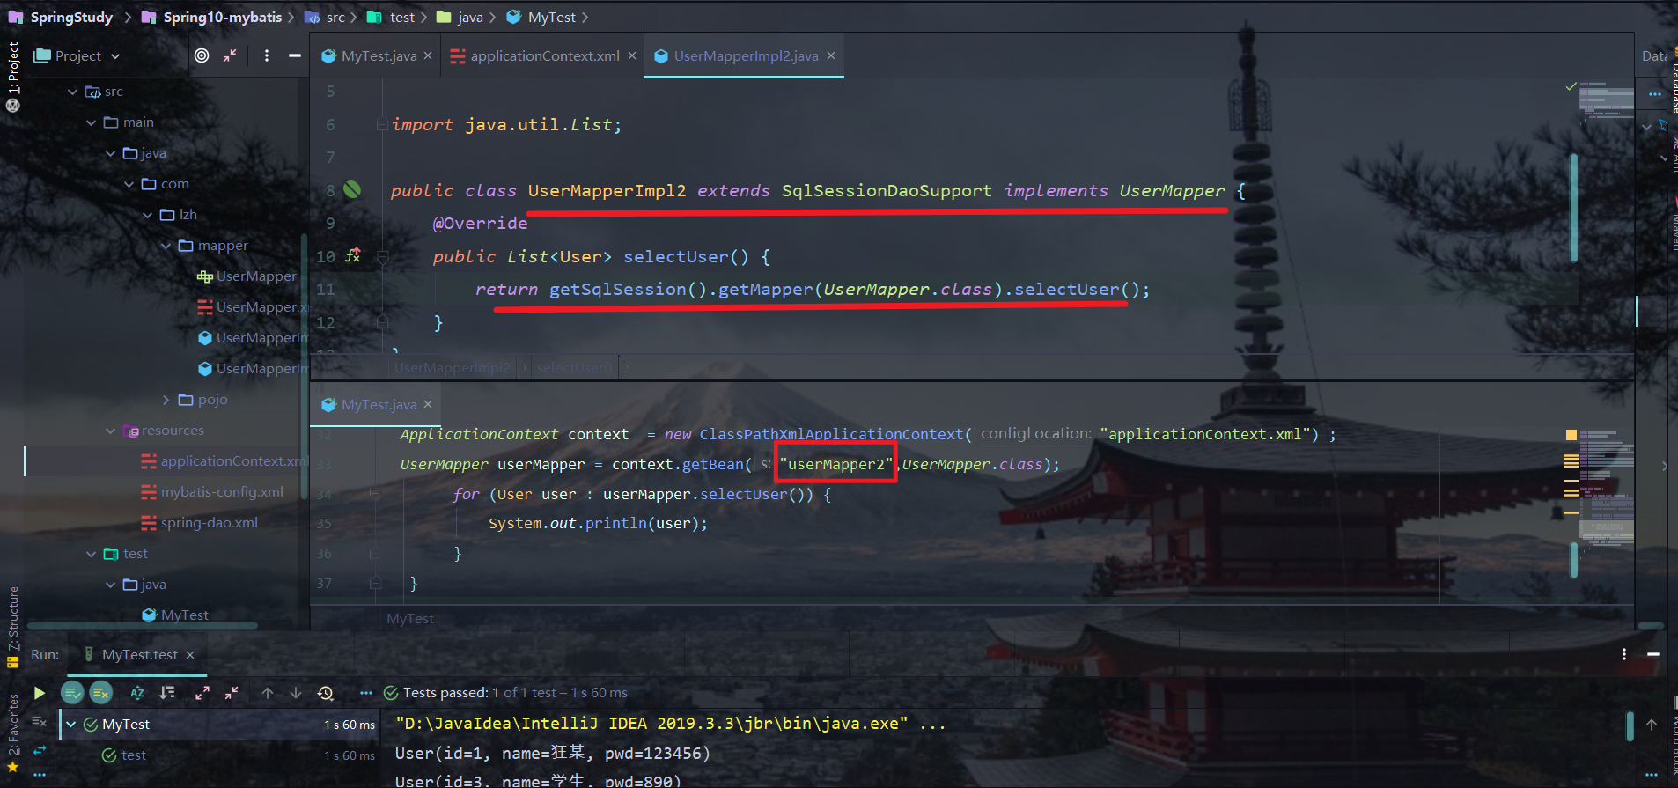Screen dimensions: 1678x788
Task: Open the 1: Project side tab
Action: [x=13, y=68]
